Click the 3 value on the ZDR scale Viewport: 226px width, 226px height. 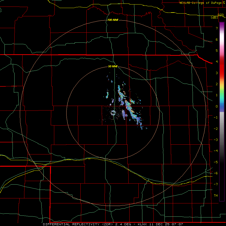point(217,73)
